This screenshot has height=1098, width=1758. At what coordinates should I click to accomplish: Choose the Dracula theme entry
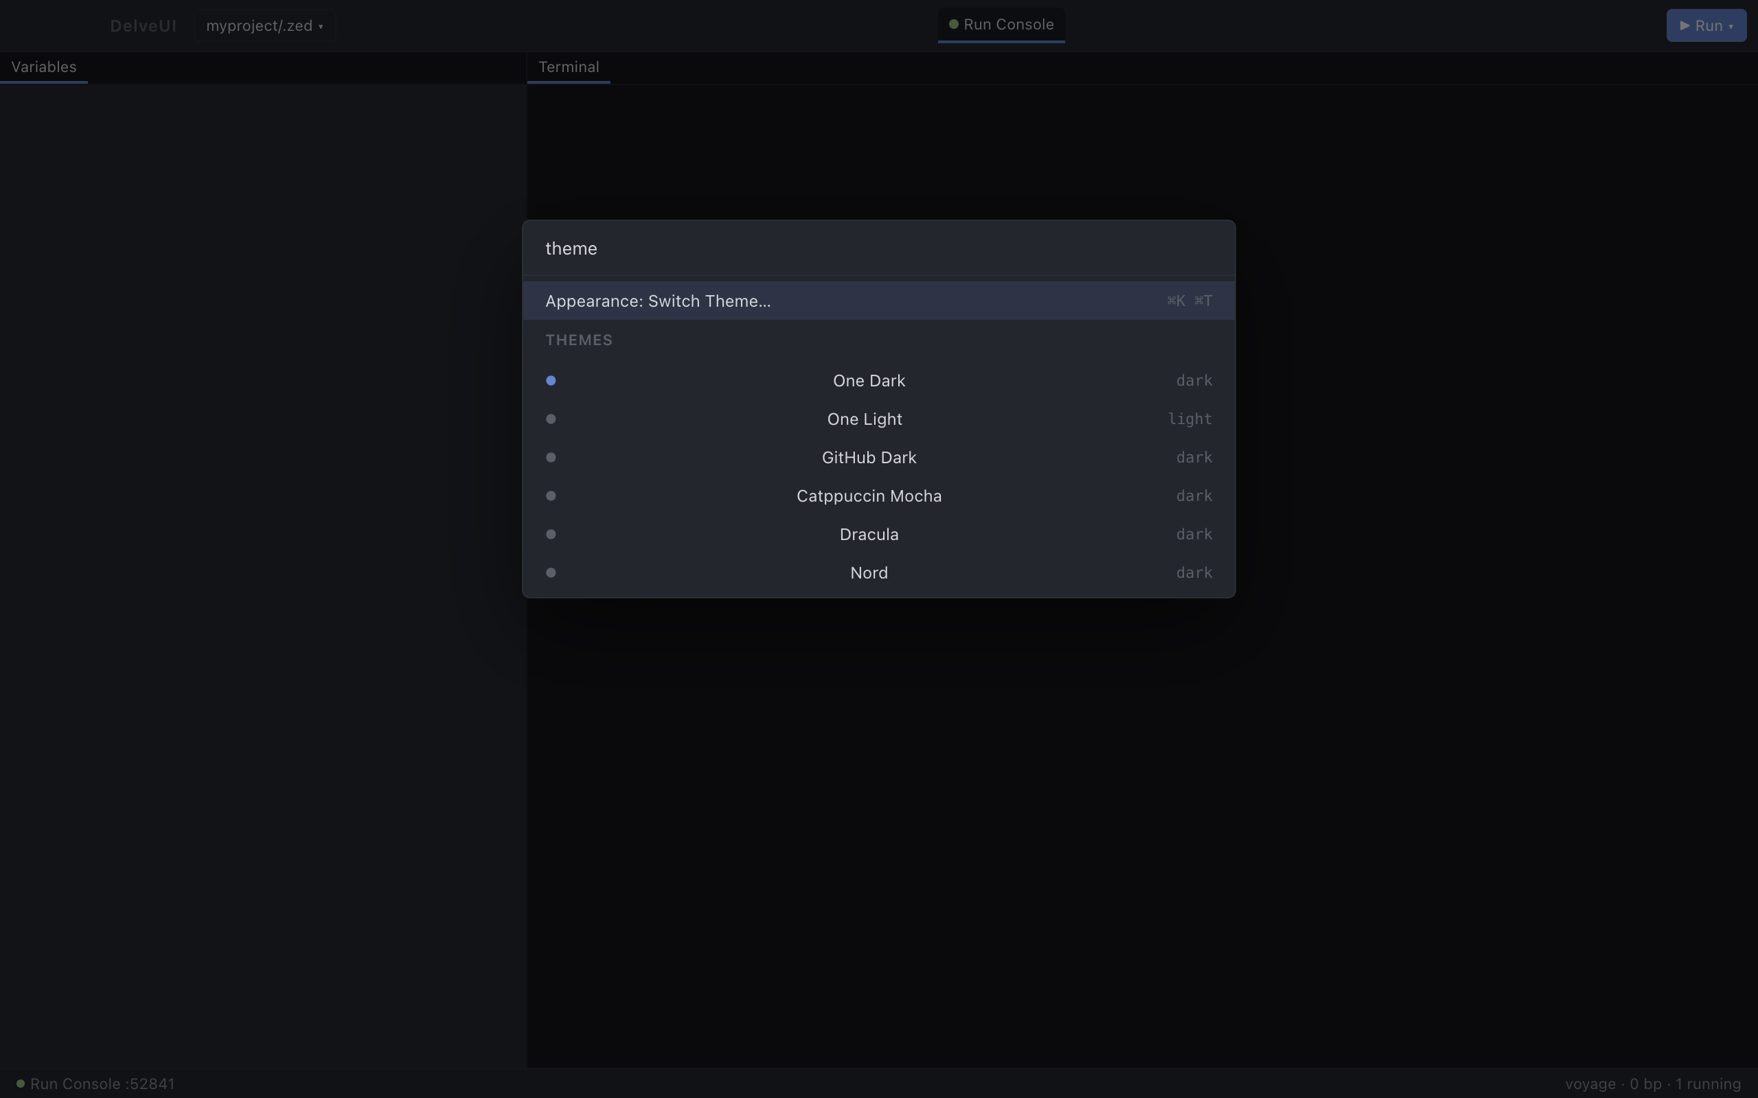click(869, 535)
